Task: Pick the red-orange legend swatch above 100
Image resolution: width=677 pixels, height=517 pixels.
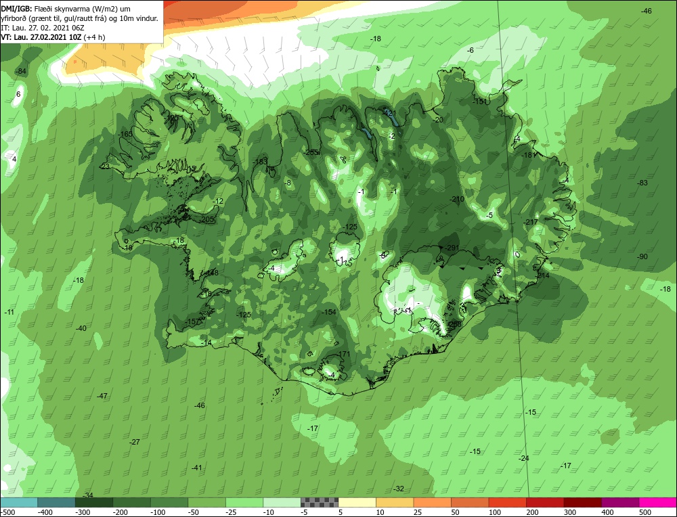Action: click(508, 502)
